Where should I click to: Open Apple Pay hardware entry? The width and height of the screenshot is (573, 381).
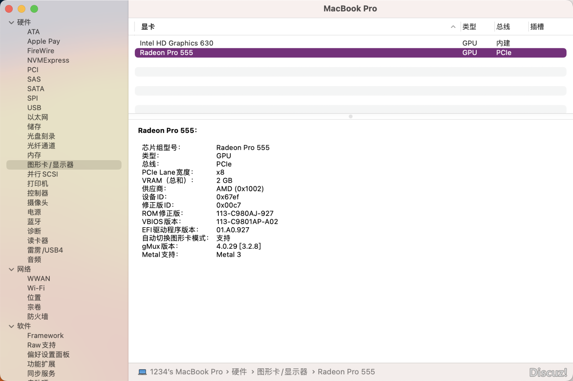(x=44, y=41)
